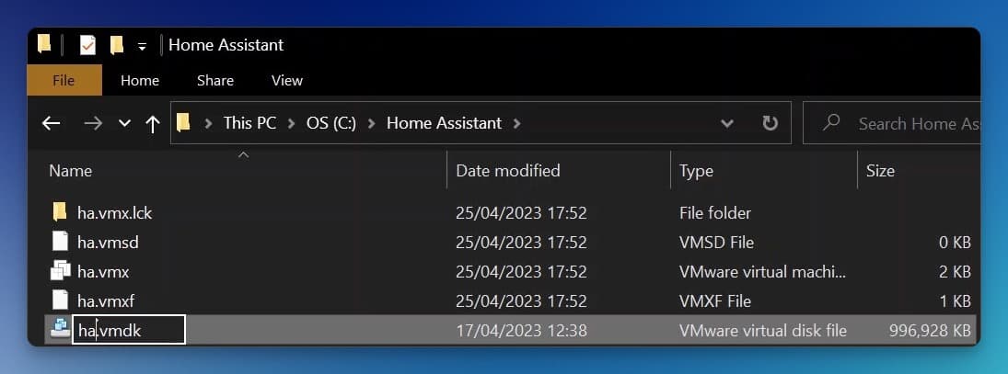Click the New Folder icon in title bar
1008x374 pixels.
pyautogui.click(x=116, y=45)
